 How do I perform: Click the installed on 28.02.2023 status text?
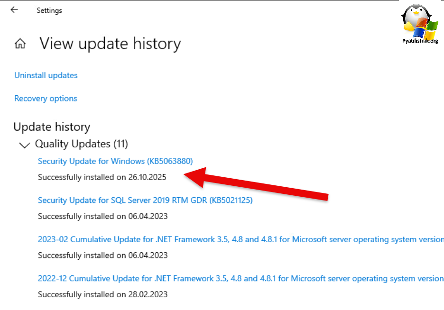[x=102, y=295]
